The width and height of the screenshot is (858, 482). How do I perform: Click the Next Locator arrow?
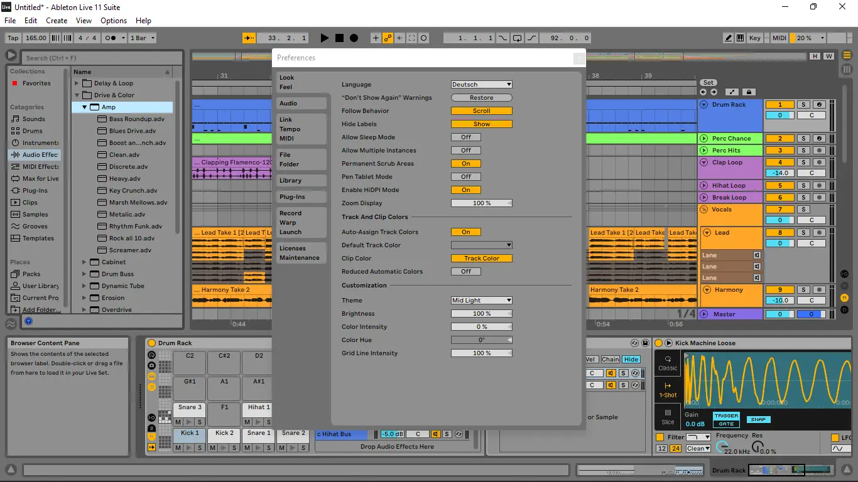pyautogui.click(x=714, y=92)
